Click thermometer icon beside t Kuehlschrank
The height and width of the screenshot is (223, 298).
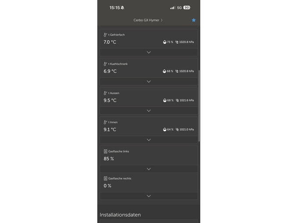(x=105, y=64)
